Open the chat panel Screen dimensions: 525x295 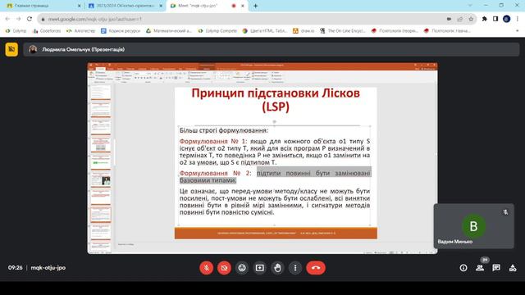click(496, 268)
